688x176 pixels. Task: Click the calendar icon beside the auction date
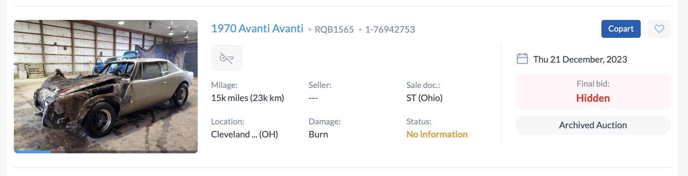click(x=522, y=59)
